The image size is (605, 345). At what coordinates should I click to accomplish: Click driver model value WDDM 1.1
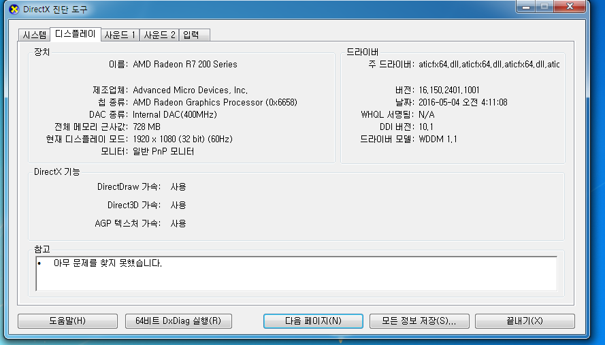point(438,139)
